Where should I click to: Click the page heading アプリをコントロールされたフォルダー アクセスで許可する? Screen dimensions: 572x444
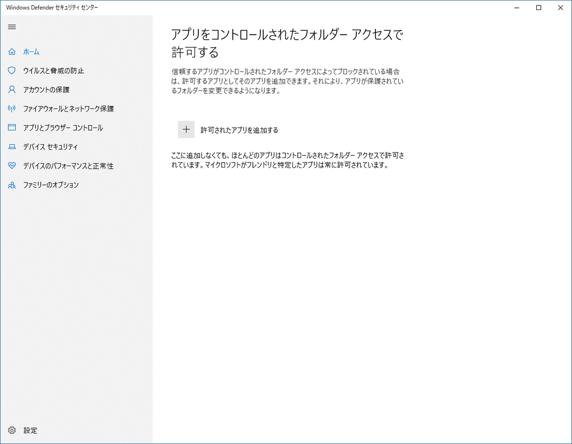click(x=287, y=43)
